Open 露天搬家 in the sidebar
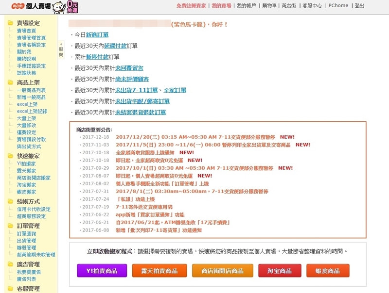Viewport: 389px width, 293px height. (x=26, y=171)
